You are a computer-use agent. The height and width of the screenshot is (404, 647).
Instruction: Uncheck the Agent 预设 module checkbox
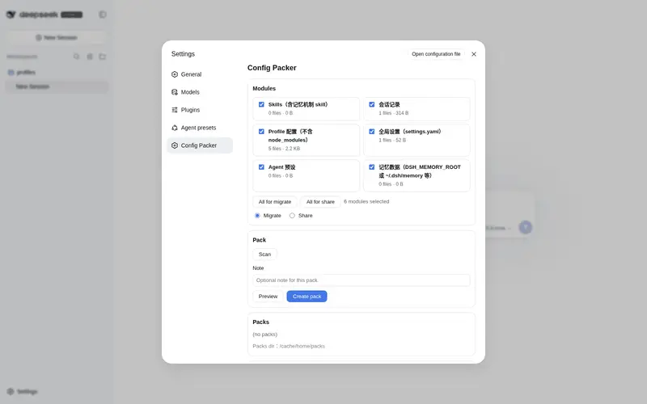pyautogui.click(x=261, y=167)
